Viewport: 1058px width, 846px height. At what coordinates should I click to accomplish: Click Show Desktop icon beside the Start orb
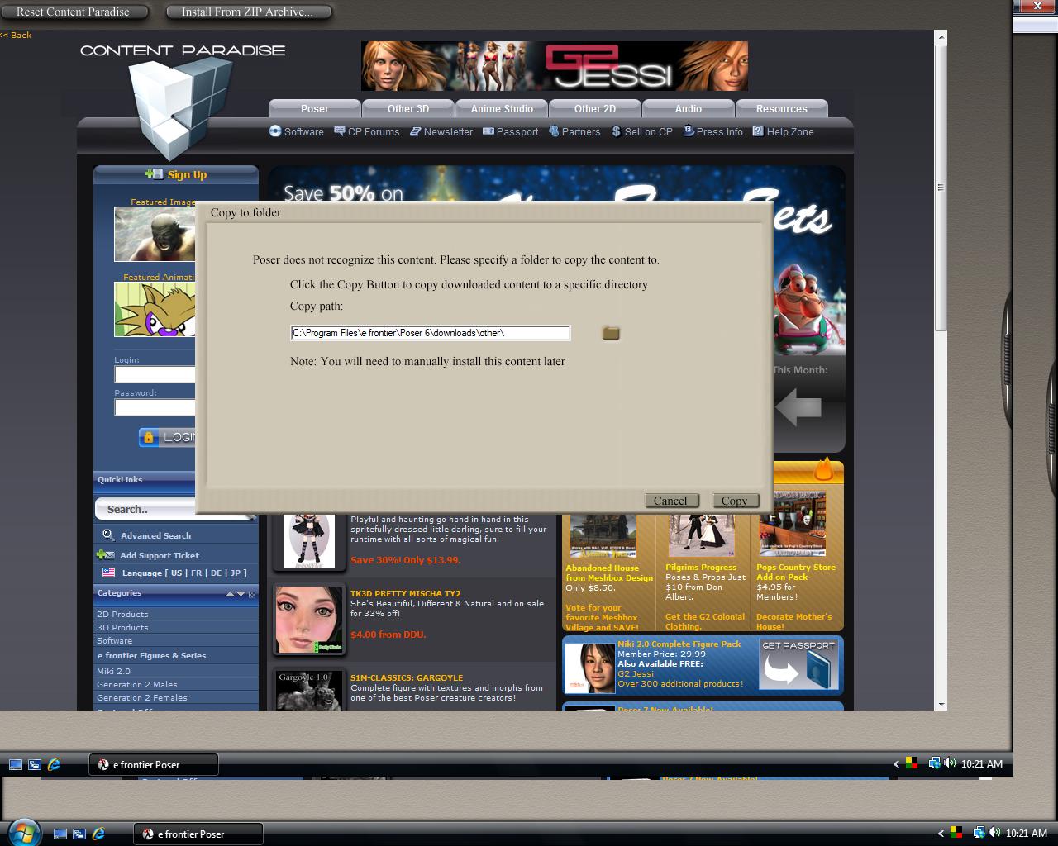60,834
